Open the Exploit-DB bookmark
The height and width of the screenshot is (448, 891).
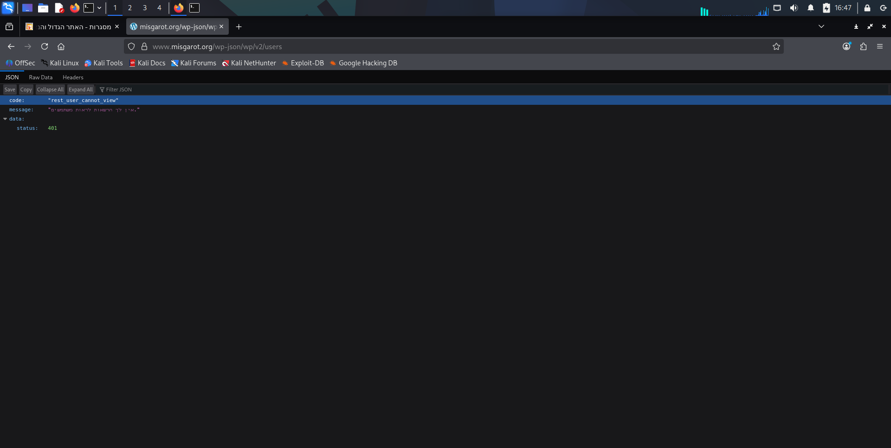point(303,63)
